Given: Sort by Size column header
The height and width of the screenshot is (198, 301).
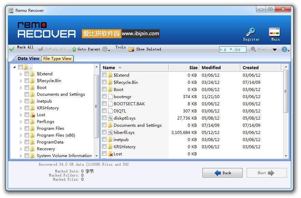Looking at the screenshot, I should pos(184,68).
